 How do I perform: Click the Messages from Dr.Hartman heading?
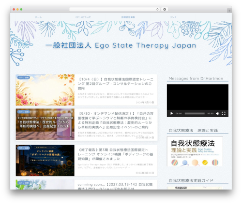196,79
